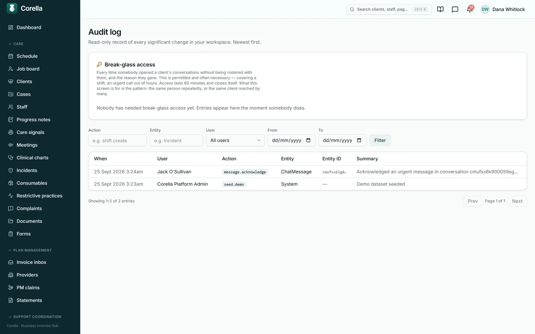535x334 pixels.
Task: Focus the Action filter input
Action: pos(118,140)
